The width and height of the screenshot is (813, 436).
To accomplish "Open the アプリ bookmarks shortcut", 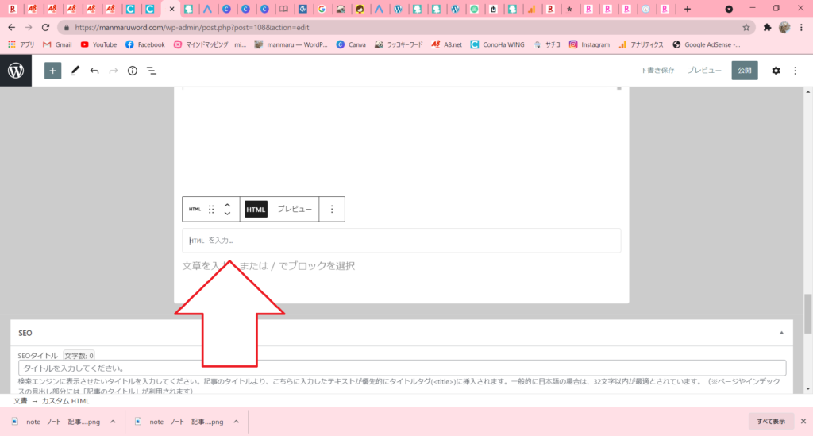I will (21, 44).
